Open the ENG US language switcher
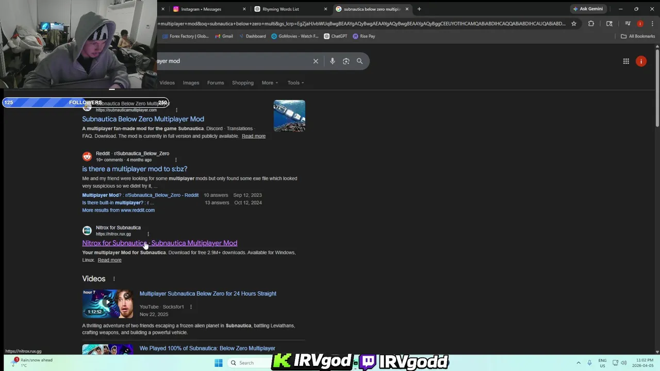660x371 pixels. 602,363
